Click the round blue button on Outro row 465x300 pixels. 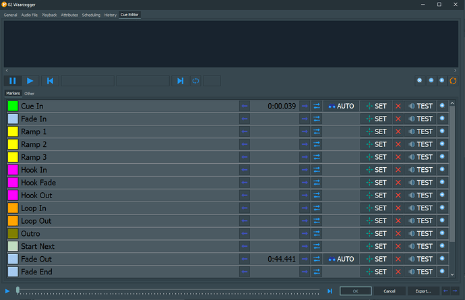pos(443,233)
